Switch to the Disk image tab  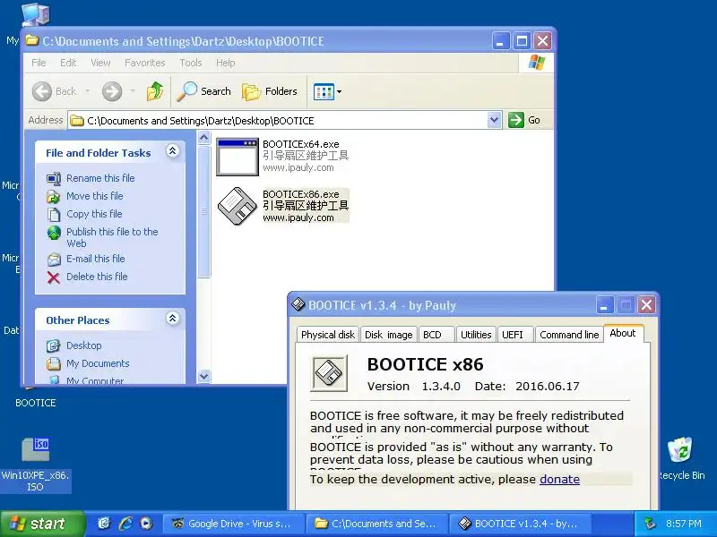click(389, 335)
